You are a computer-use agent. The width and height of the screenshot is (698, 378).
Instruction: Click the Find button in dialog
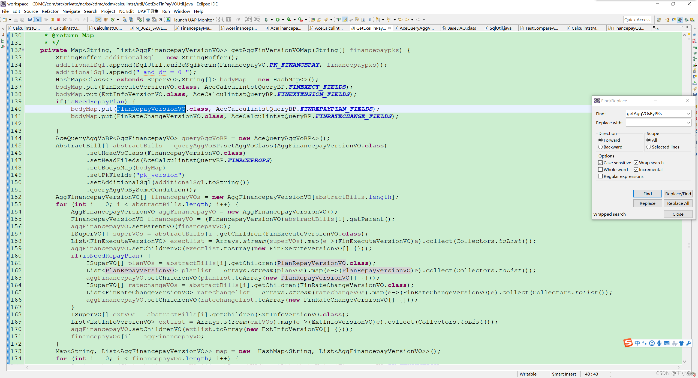pyautogui.click(x=647, y=194)
